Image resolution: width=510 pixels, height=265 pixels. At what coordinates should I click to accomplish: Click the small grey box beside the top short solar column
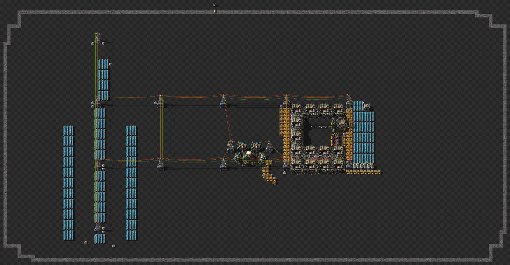point(110,64)
